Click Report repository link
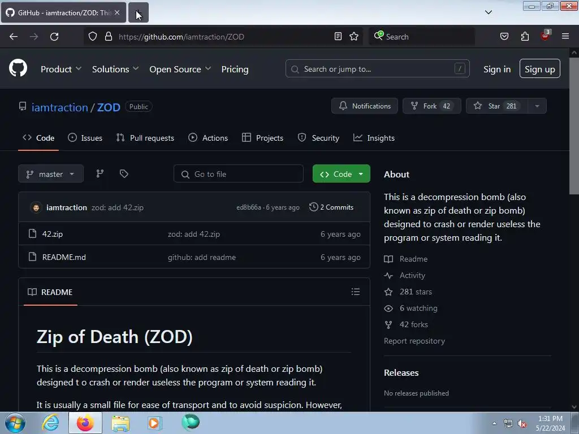This screenshot has width=579, height=434. pyautogui.click(x=414, y=341)
